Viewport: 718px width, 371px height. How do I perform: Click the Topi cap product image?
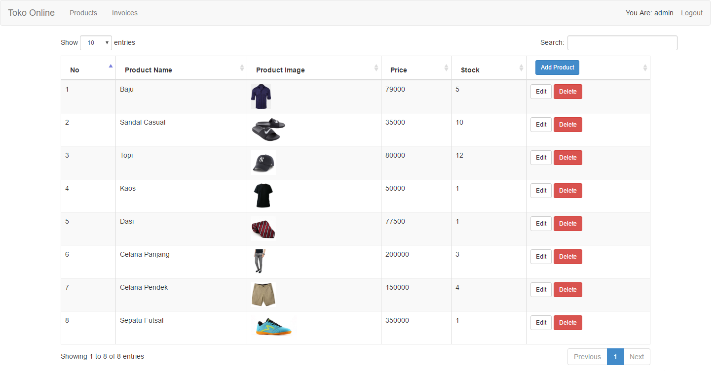click(x=263, y=163)
